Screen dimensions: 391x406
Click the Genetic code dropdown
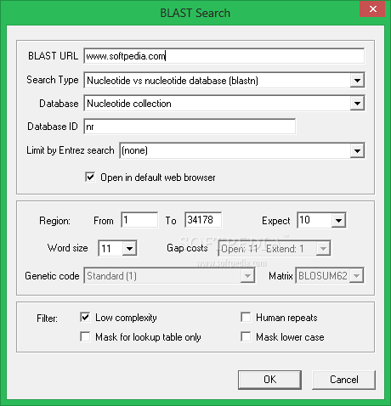(169, 276)
